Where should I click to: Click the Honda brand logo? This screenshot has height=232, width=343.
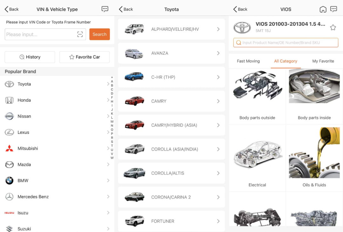(10, 100)
